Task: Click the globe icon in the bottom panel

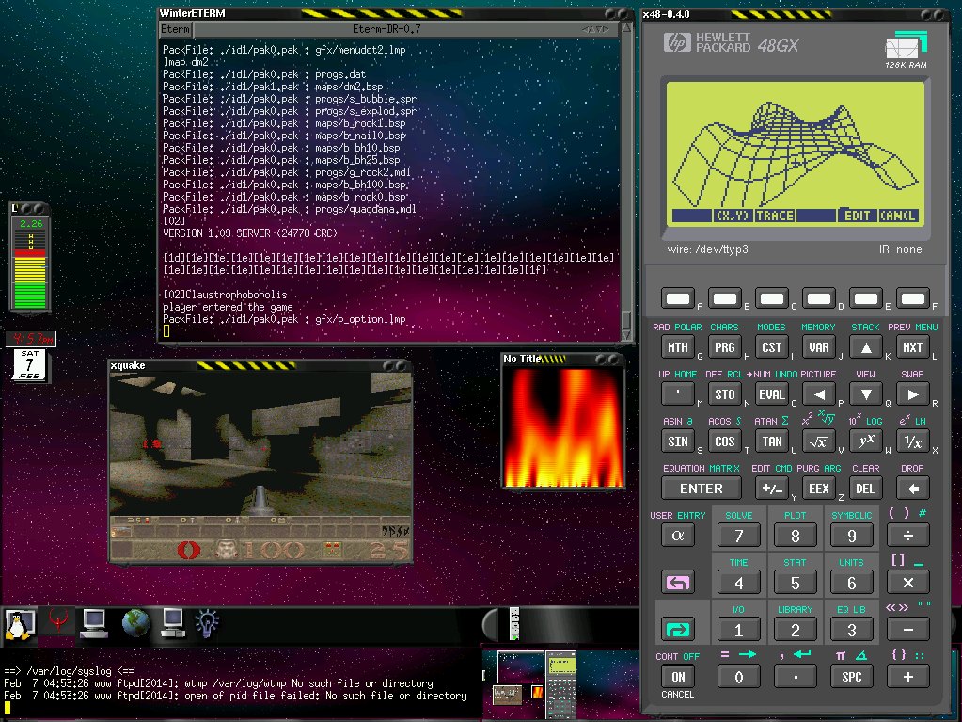Action: coord(135,623)
